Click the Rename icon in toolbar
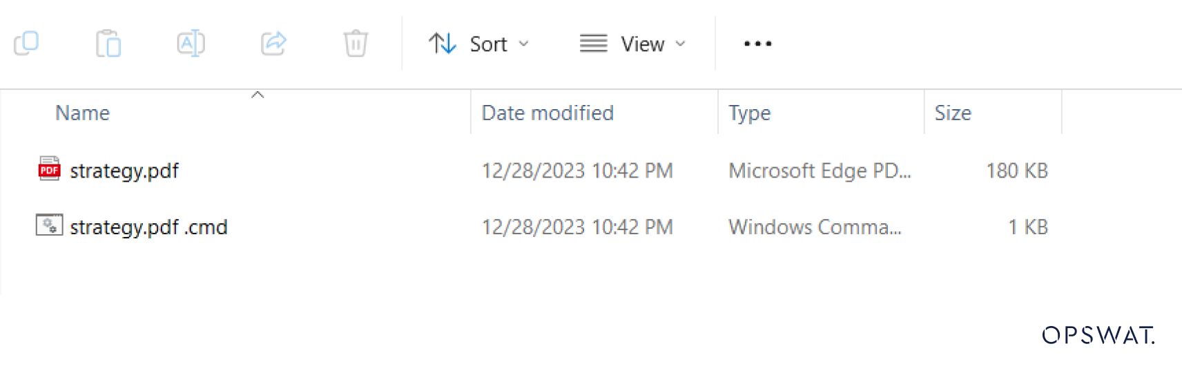Viewport: 1182px width, 373px height. tap(191, 44)
